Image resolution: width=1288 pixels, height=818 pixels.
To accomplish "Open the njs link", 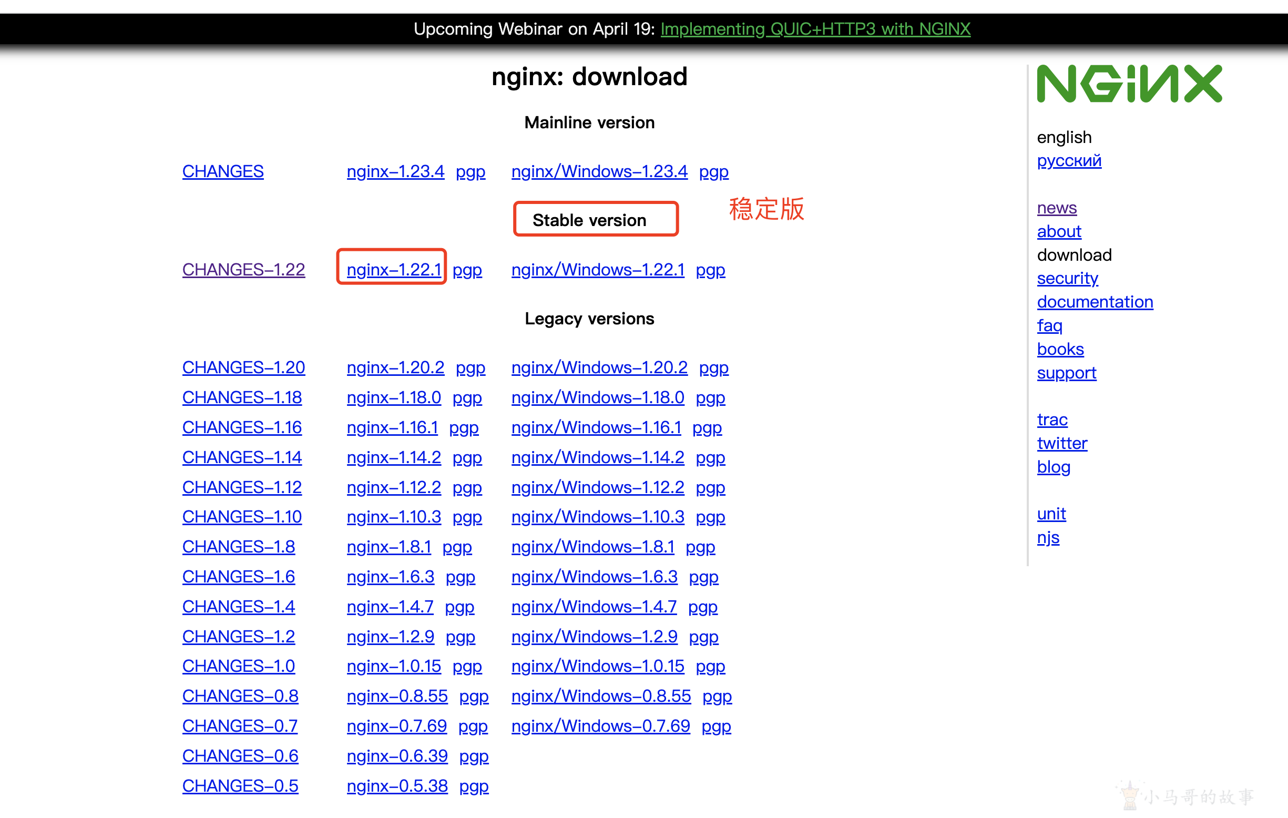I will 1048,538.
